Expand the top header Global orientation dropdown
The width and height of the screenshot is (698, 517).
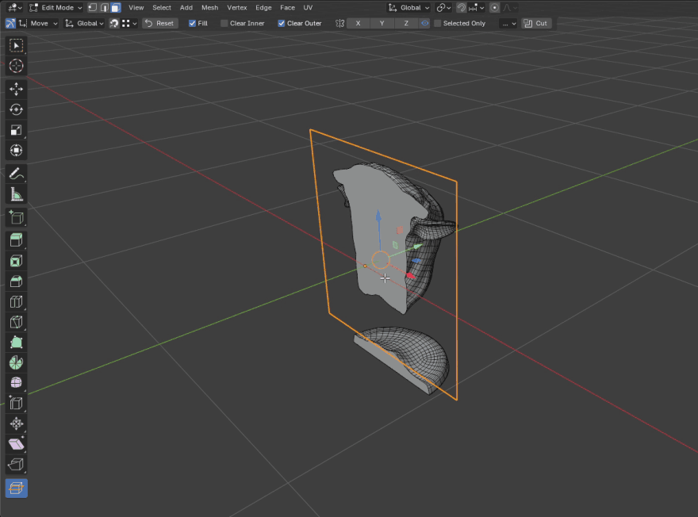click(x=408, y=8)
